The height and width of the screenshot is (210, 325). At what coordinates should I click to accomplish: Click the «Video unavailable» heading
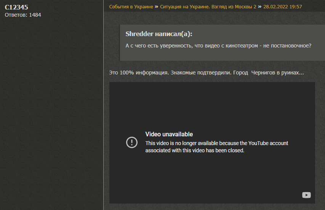169,134
